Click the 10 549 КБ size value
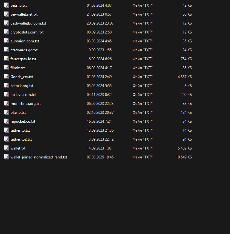The height and width of the screenshot is (234, 230). 184,157
